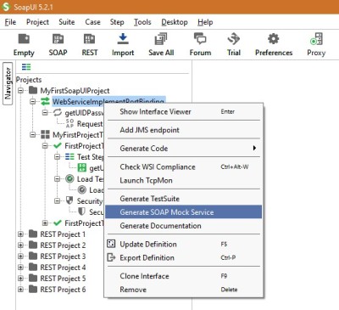
Task: Open the Tools menu
Action: (x=142, y=22)
